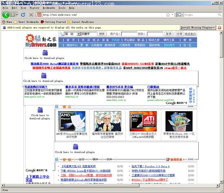Image resolution: width=224 pixels, height=193 pixels.
Task: Open the search engine selector dropdown
Action: pyautogui.click(x=180, y=15)
